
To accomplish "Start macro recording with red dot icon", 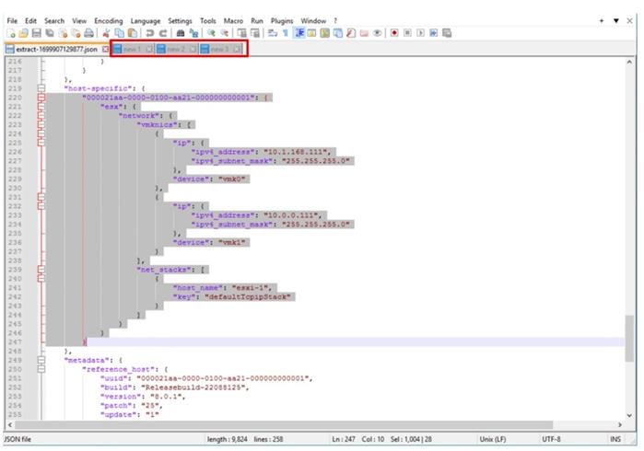I will tap(394, 33).
